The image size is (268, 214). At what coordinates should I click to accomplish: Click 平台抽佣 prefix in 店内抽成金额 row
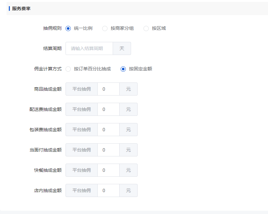pyautogui.click(x=82, y=191)
